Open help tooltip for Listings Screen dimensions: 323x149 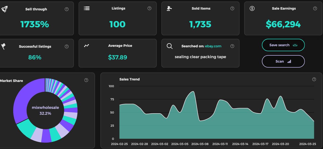tap(149, 8)
